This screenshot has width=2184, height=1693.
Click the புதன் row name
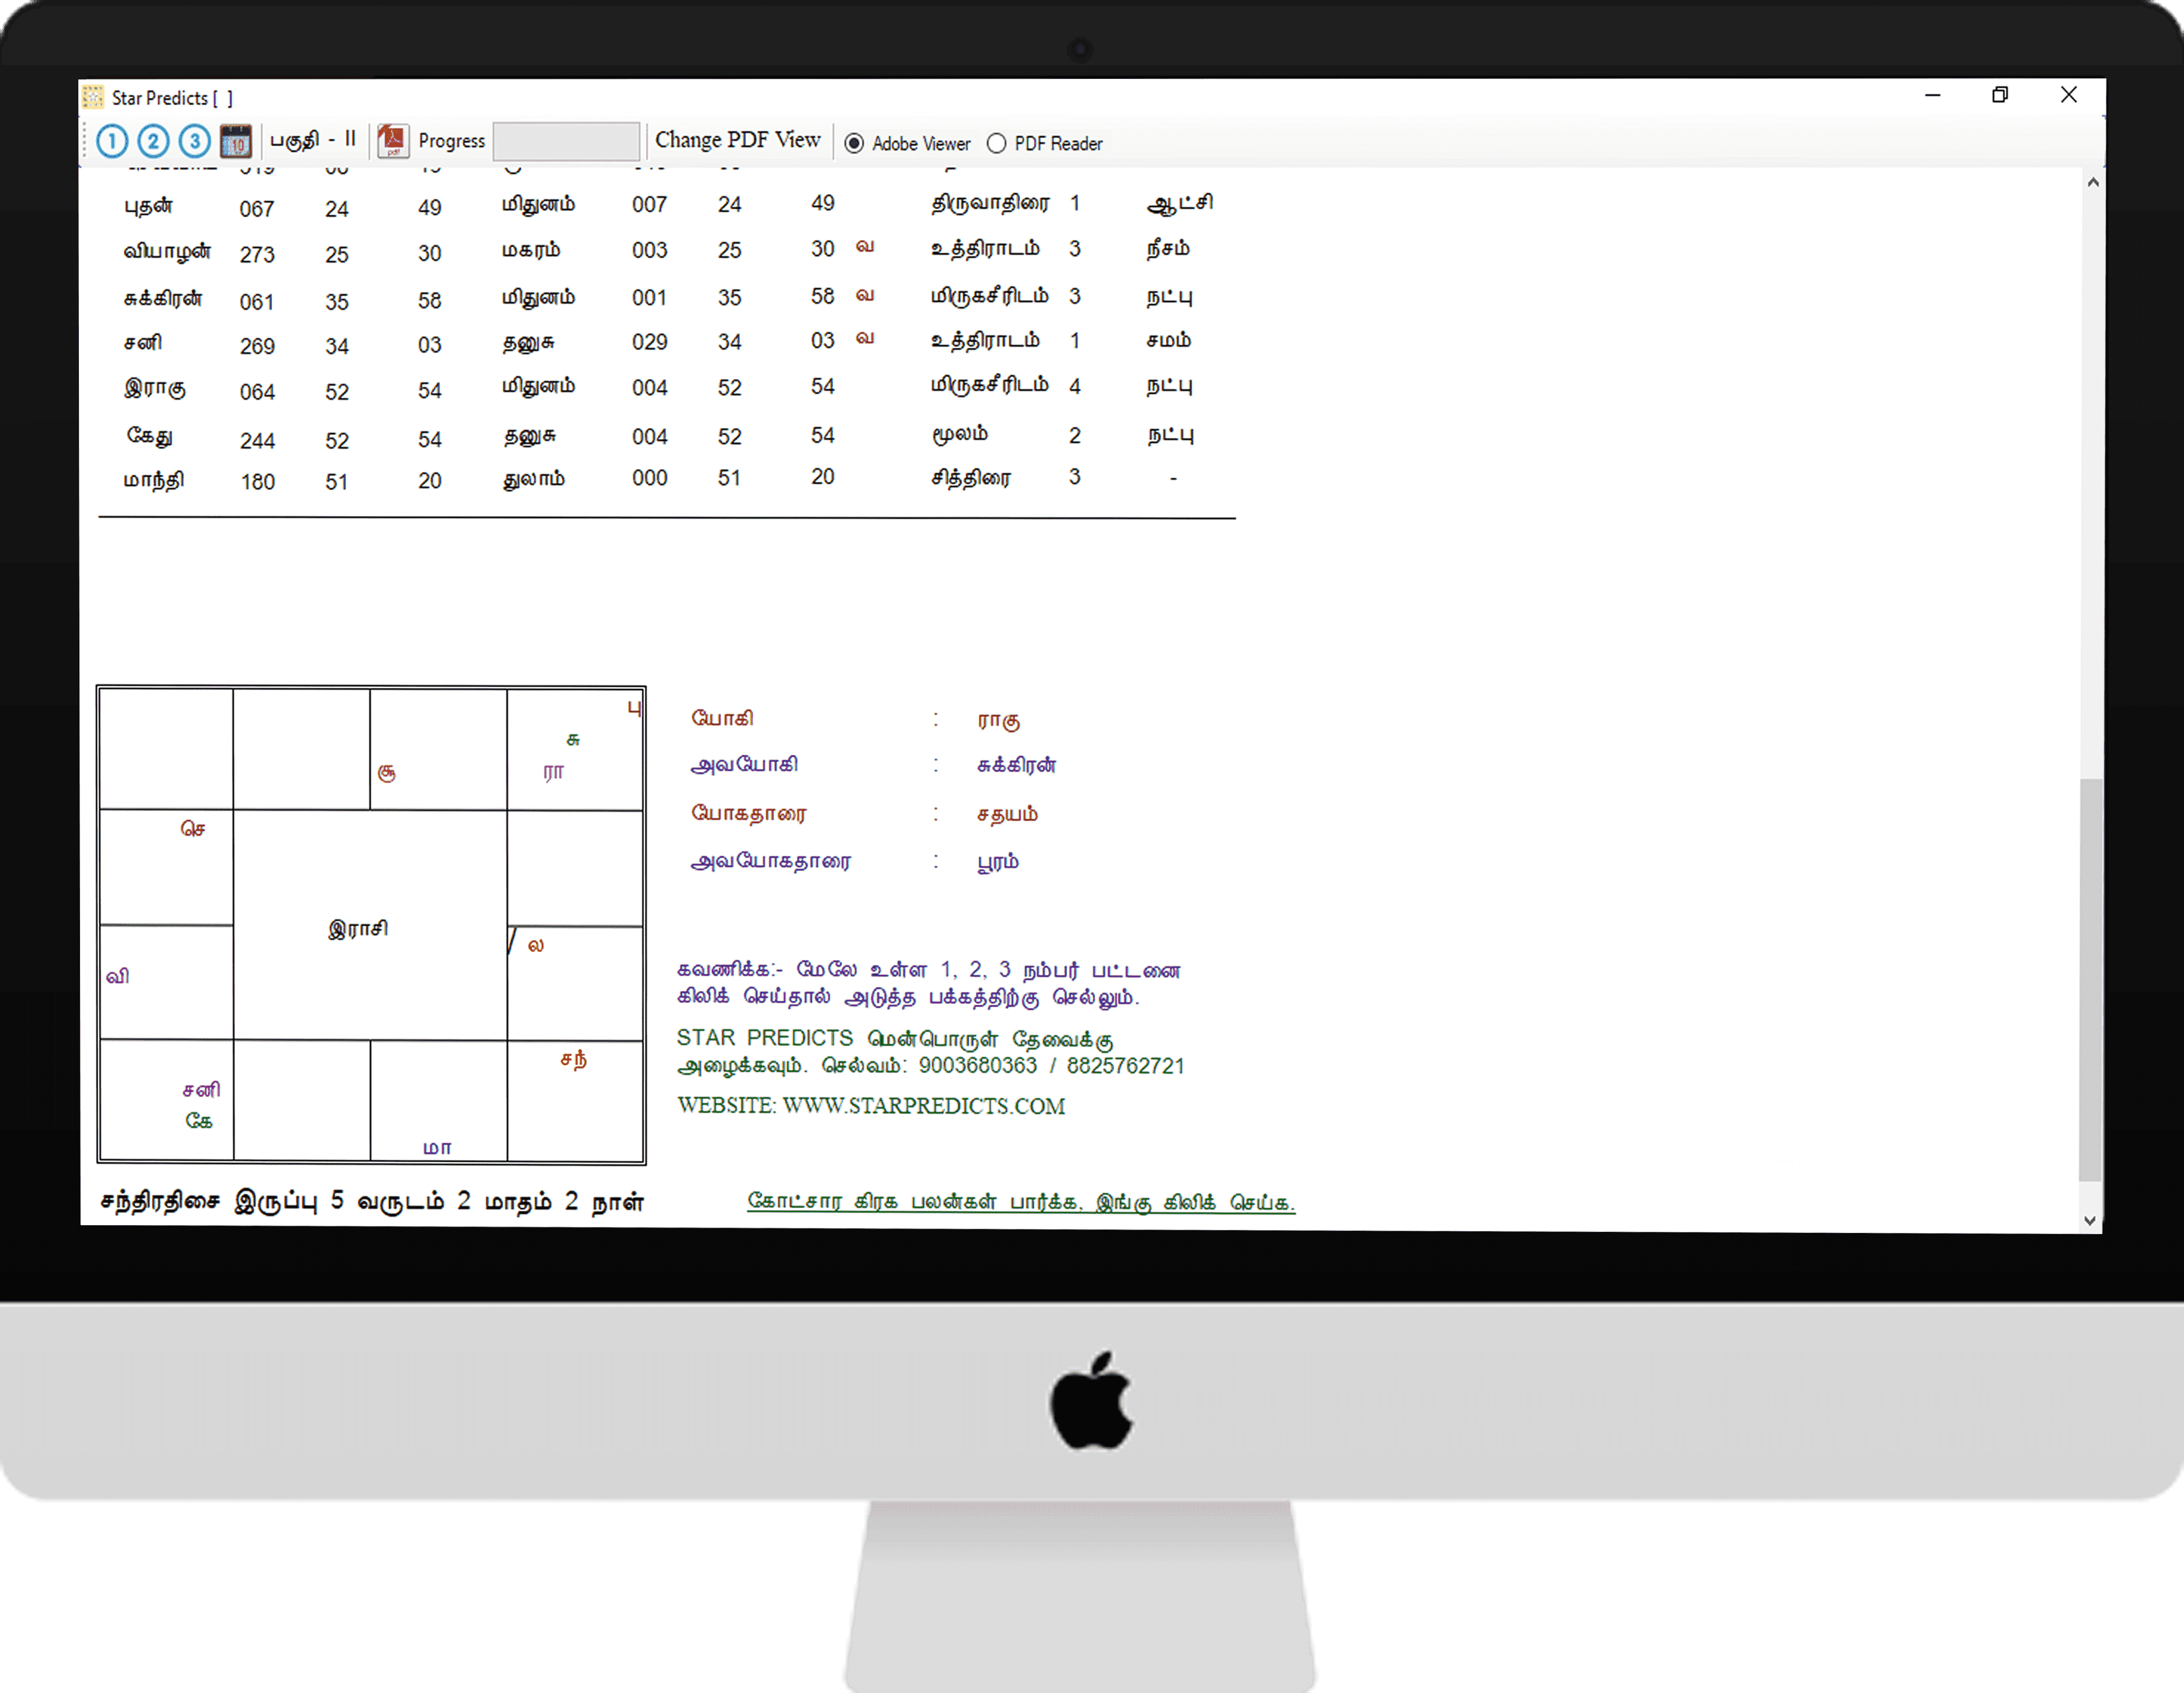(x=149, y=206)
